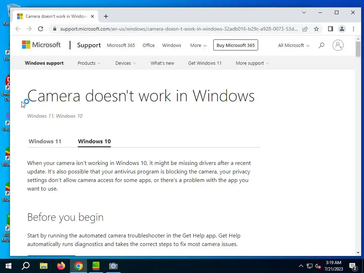Open the Camera app taskbar icon
This screenshot has width=364, height=273.
coord(113,266)
